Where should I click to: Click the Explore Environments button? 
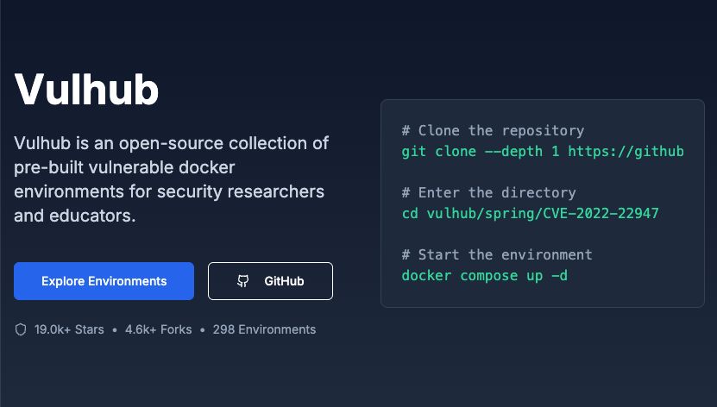coord(104,281)
